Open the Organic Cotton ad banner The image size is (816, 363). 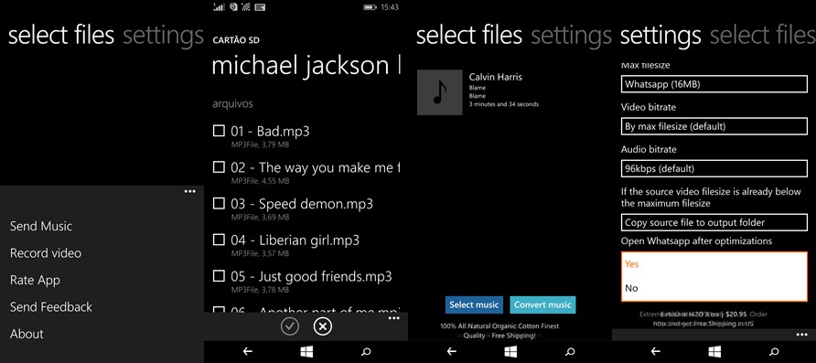(x=499, y=331)
